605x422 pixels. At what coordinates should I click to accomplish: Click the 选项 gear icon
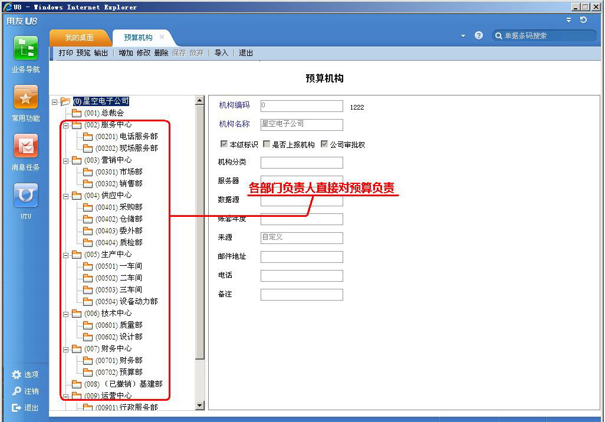(x=16, y=374)
